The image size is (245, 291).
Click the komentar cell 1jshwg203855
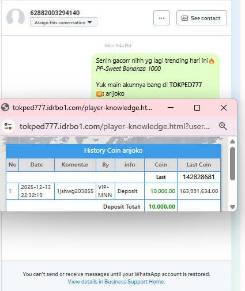click(75, 191)
